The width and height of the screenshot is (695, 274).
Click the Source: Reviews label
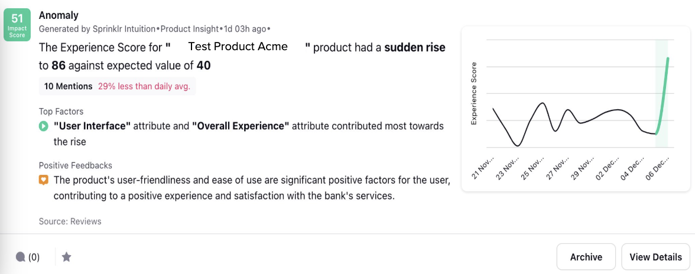(x=70, y=221)
